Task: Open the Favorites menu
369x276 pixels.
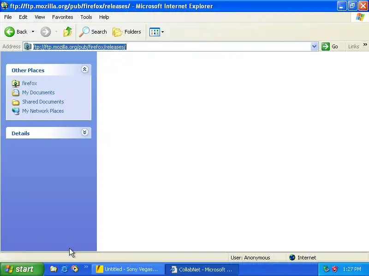Action: (x=63, y=17)
